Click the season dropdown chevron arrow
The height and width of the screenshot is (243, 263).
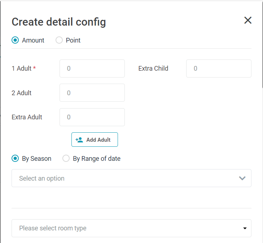pos(242,178)
